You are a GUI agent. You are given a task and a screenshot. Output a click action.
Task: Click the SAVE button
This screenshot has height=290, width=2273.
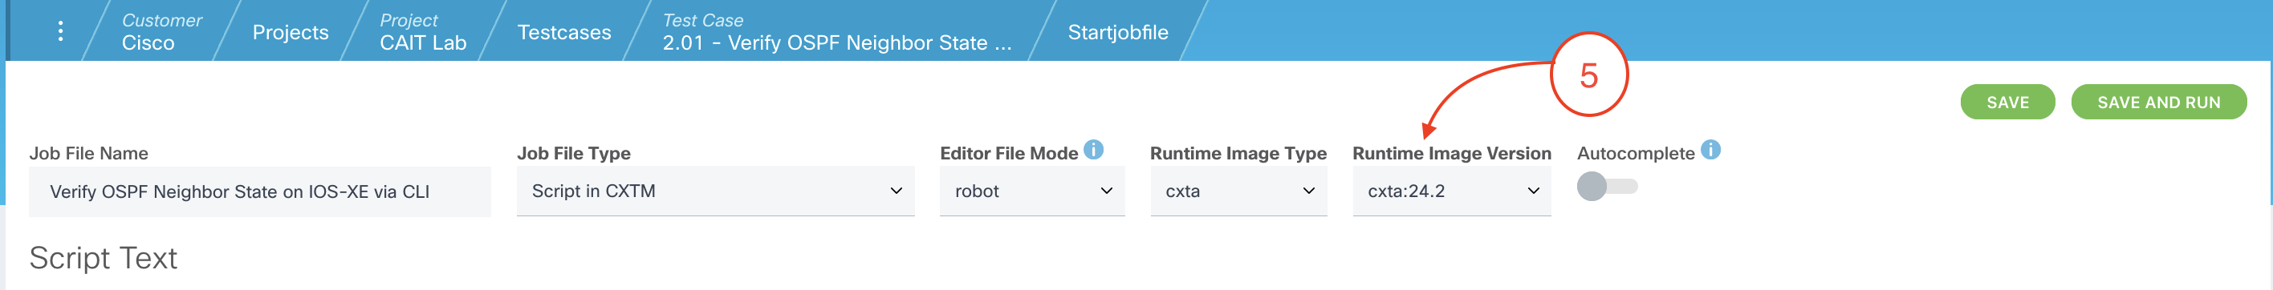pyautogui.click(x=2007, y=103)
